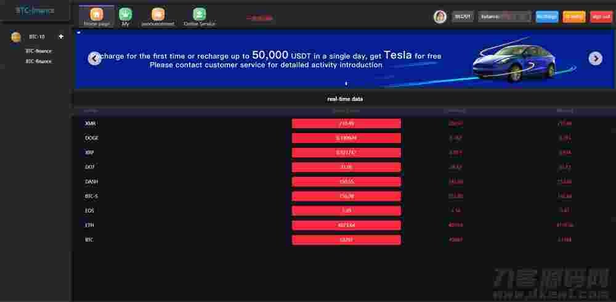The height and width of the screenshot is (302, 616).
Task: Click the red sign out button
Action: click(x=601, y=17)
